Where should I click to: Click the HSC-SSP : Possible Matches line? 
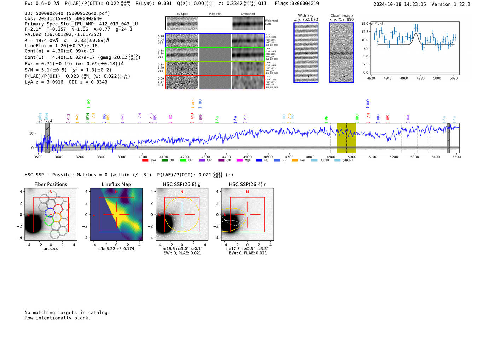88,175
